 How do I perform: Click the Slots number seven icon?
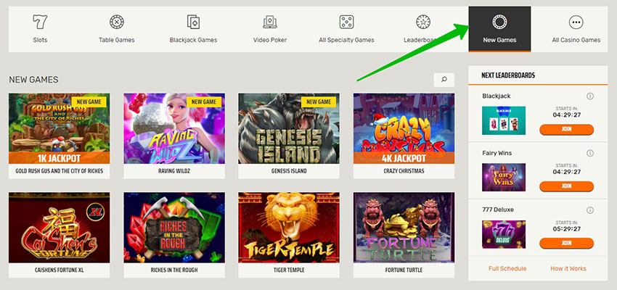click(x=40, y=22)
